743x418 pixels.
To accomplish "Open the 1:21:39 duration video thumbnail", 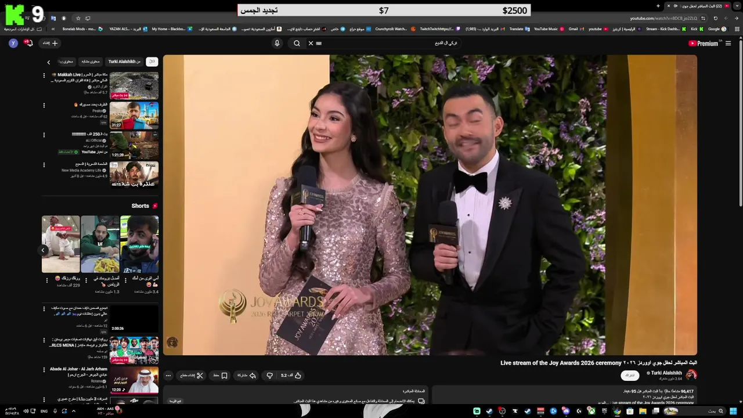I will tap(134, 145).
